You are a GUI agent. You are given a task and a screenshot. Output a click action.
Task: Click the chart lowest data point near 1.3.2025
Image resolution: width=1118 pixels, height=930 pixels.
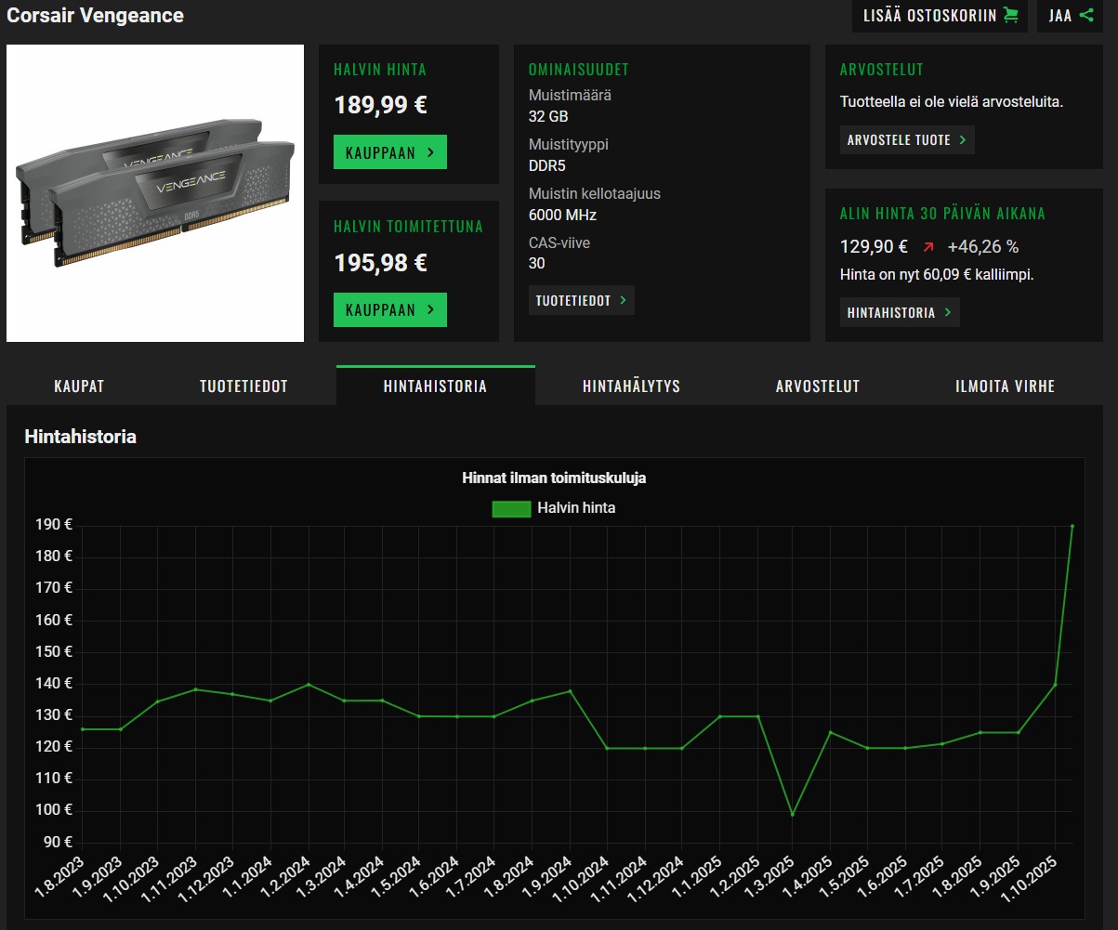click(792, 815)
